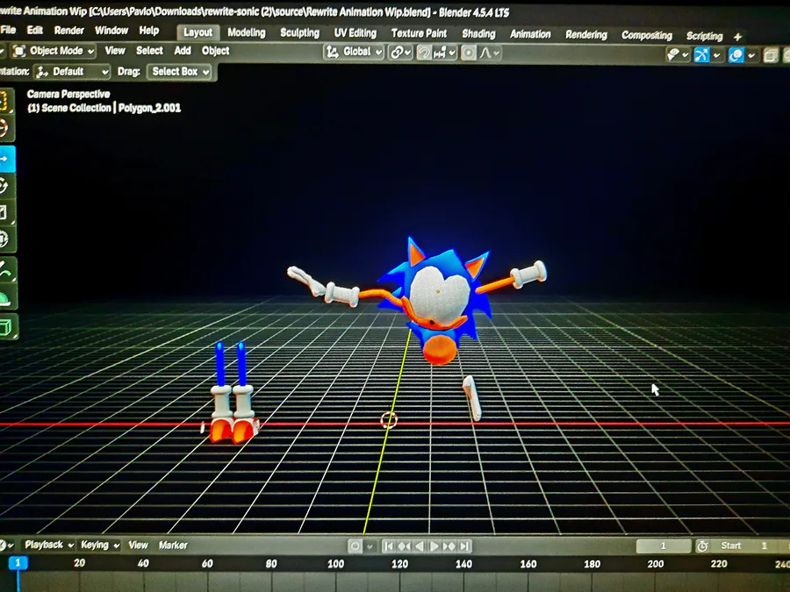Switch to the Rendering workspace tab
790x592 pixels.
(586, 35)
